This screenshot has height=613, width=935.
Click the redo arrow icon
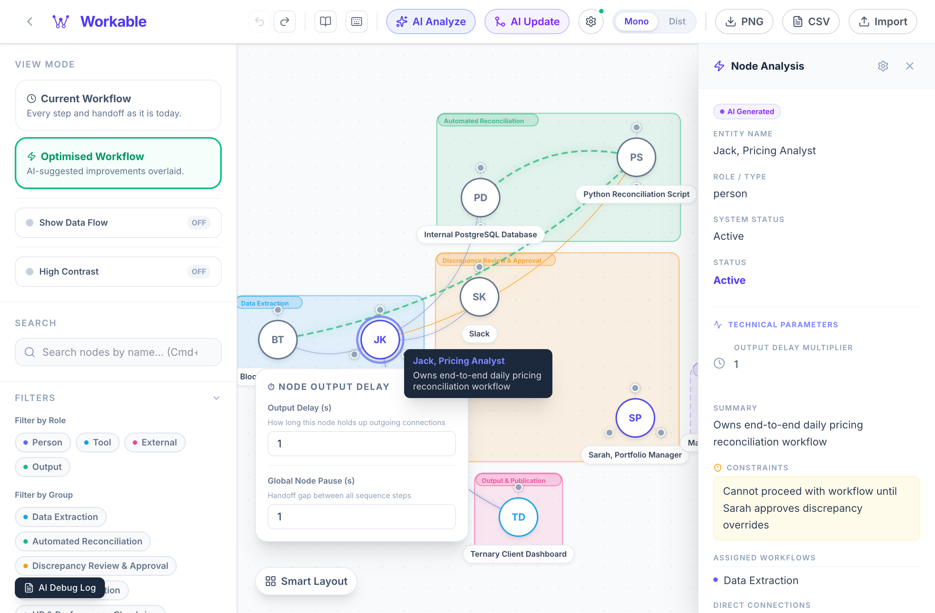(285, 21)
